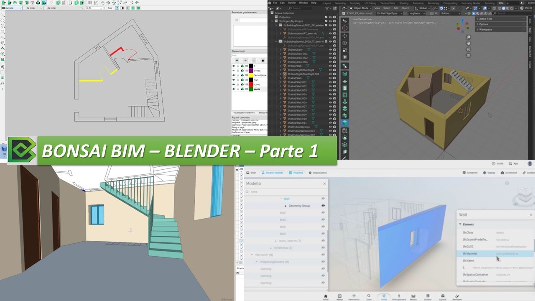The image size is (535, 301).
Task: Click the highlighted active Bonsai tool icon
Action: coord(345,122)
